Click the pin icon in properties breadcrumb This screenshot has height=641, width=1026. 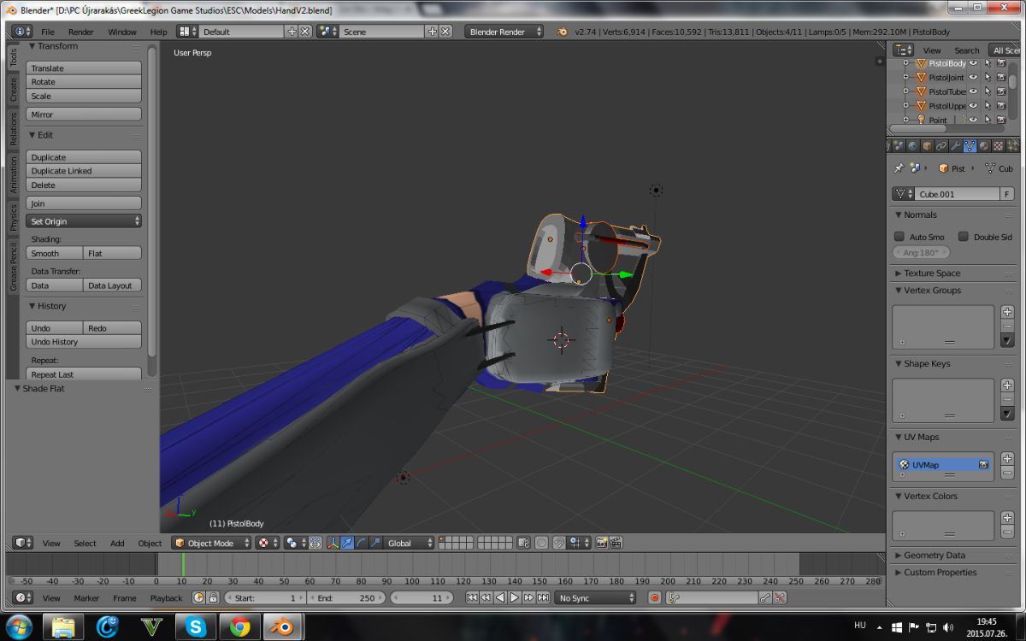coord(899,168)
